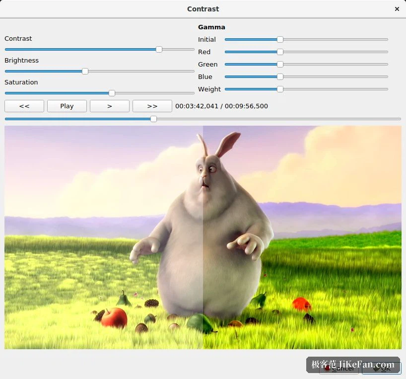
Task: Click the Gamma Blue slider handle
Action: click(280, 77)
